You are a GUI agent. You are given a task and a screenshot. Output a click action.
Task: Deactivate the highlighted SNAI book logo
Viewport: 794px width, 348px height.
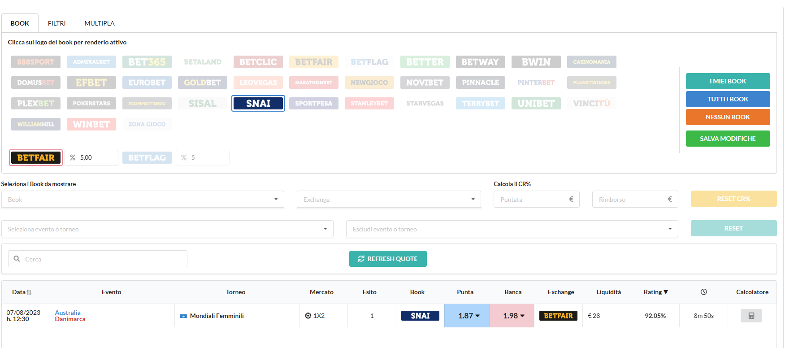point(258,104)
